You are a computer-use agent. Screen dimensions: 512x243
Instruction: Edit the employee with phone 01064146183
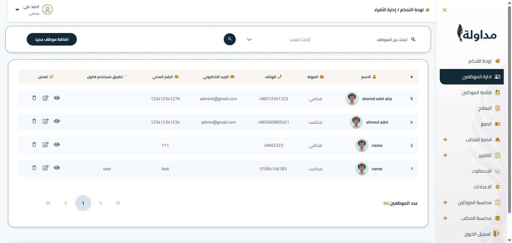(x=46, y=168)
